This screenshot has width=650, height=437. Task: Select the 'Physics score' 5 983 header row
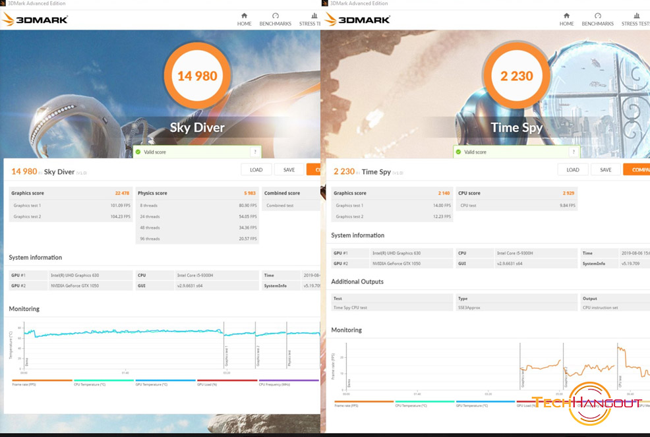click(x=197, y=192)
